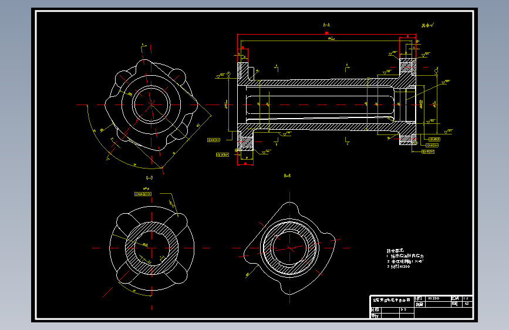The image size is (509, 330).
Task: Select the tolerance frame above the D-D view
Action: [143, 194]
